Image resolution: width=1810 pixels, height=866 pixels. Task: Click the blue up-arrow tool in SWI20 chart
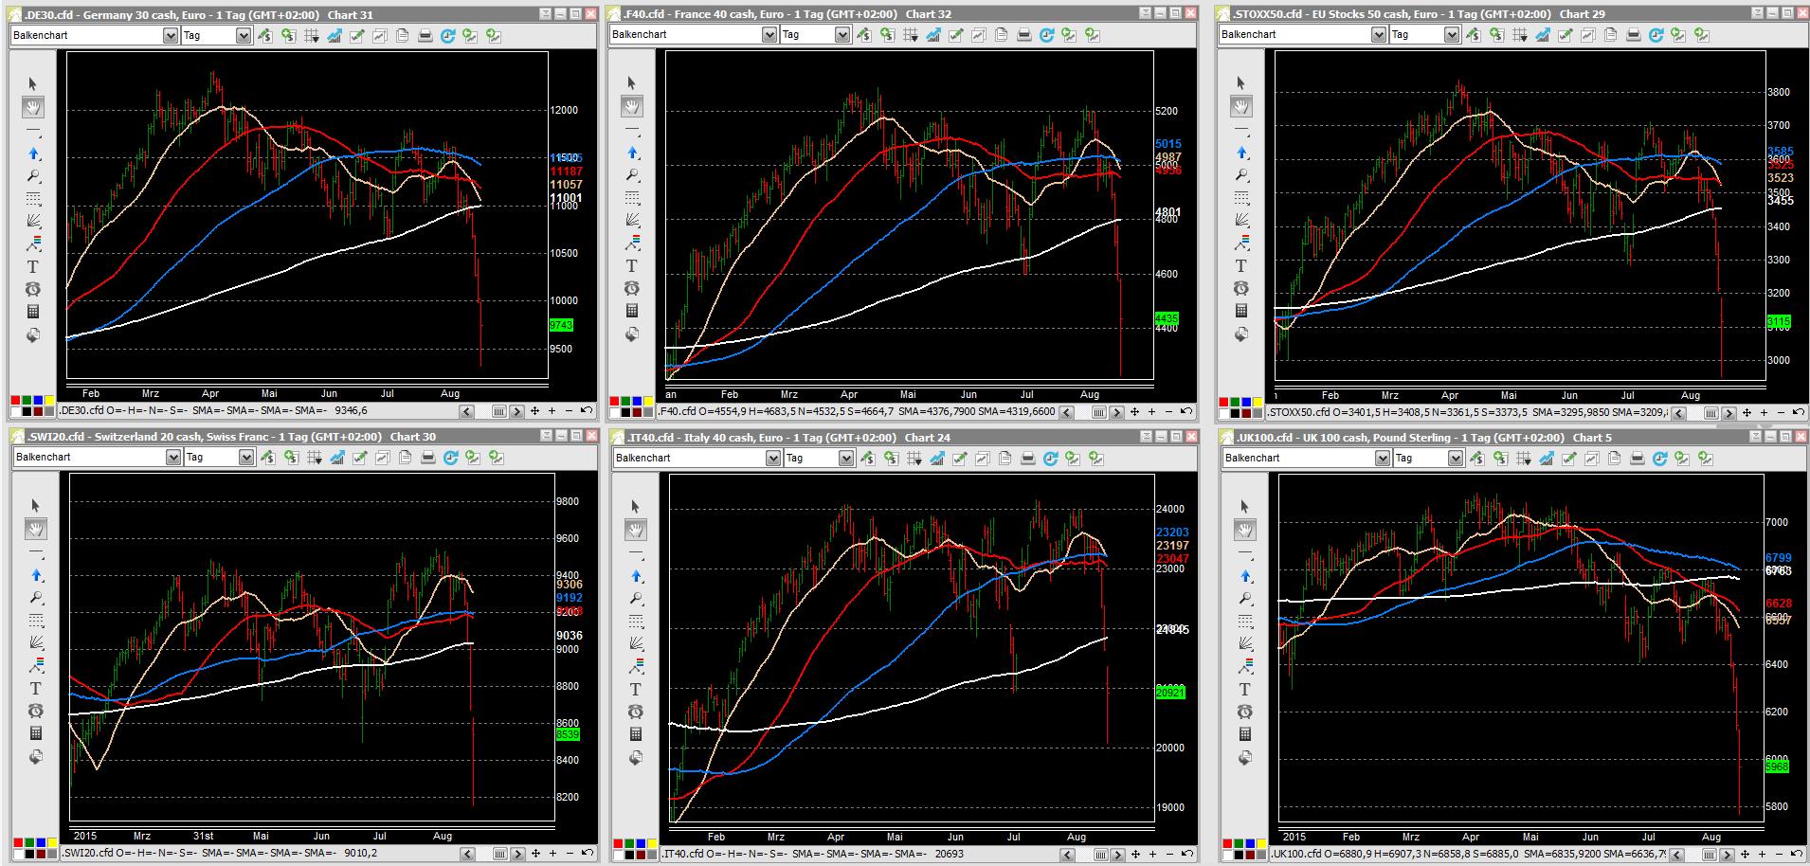point(36,575)
